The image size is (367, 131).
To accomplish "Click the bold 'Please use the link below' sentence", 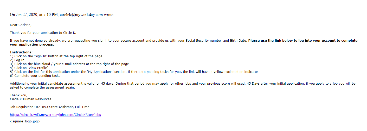I will [184, 42].
